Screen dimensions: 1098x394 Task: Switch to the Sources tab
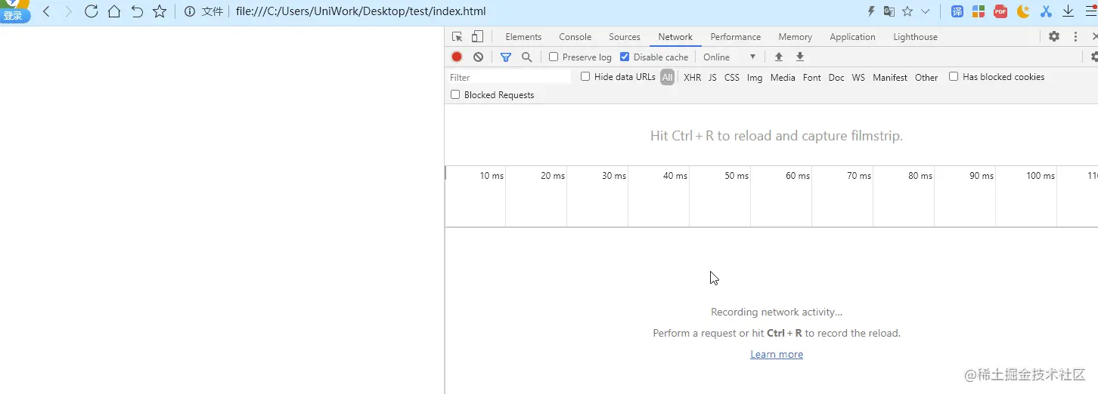point(625,37)
